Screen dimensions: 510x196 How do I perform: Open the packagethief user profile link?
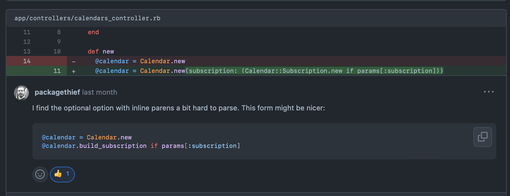[x=57, y=92]
